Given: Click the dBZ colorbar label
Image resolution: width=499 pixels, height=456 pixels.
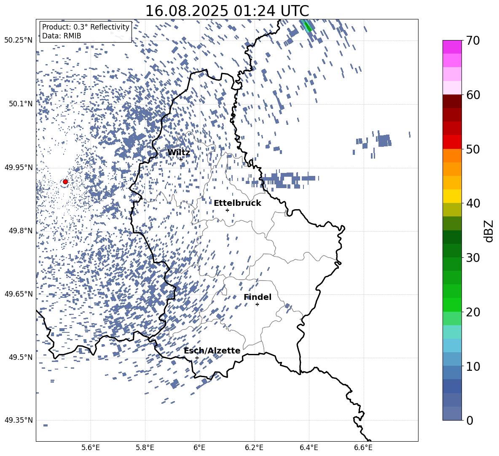Looking at the screenshot, I should point(489,231).
